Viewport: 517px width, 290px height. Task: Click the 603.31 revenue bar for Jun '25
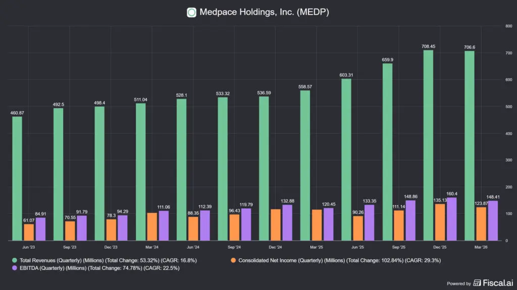click(346, 160)
